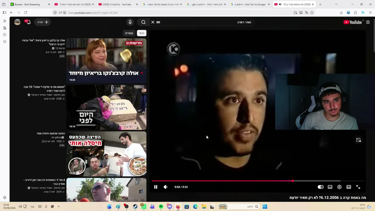Visit the 'חדשות 13' channel link
This screenshot has height=211, width=375.
coord(60,48)
